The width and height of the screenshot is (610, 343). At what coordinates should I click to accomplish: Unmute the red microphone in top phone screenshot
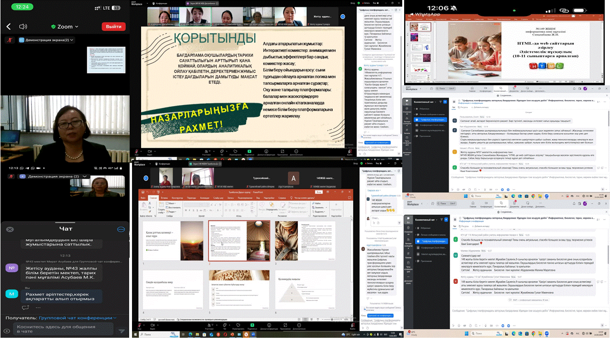click(8, 40)
